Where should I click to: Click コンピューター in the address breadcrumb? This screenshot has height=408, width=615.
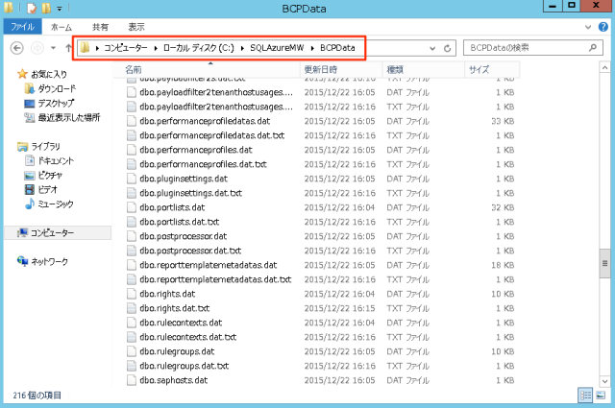tap(126, 48)
